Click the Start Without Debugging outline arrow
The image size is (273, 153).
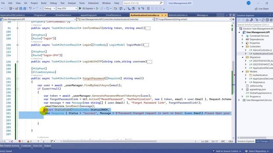coord(97,8)
